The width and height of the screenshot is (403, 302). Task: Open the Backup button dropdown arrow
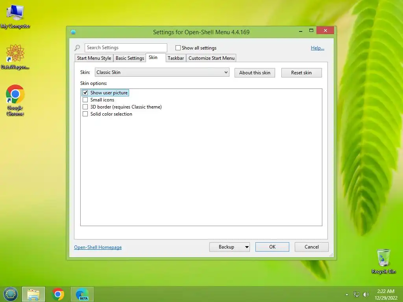(246, 247)
